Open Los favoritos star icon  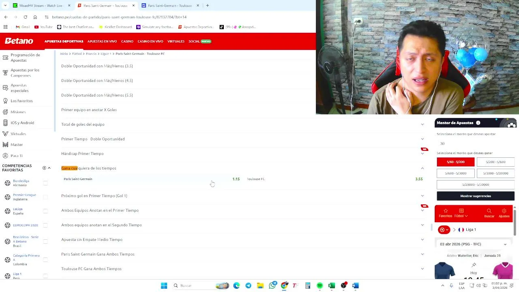(x=5, y=101)
